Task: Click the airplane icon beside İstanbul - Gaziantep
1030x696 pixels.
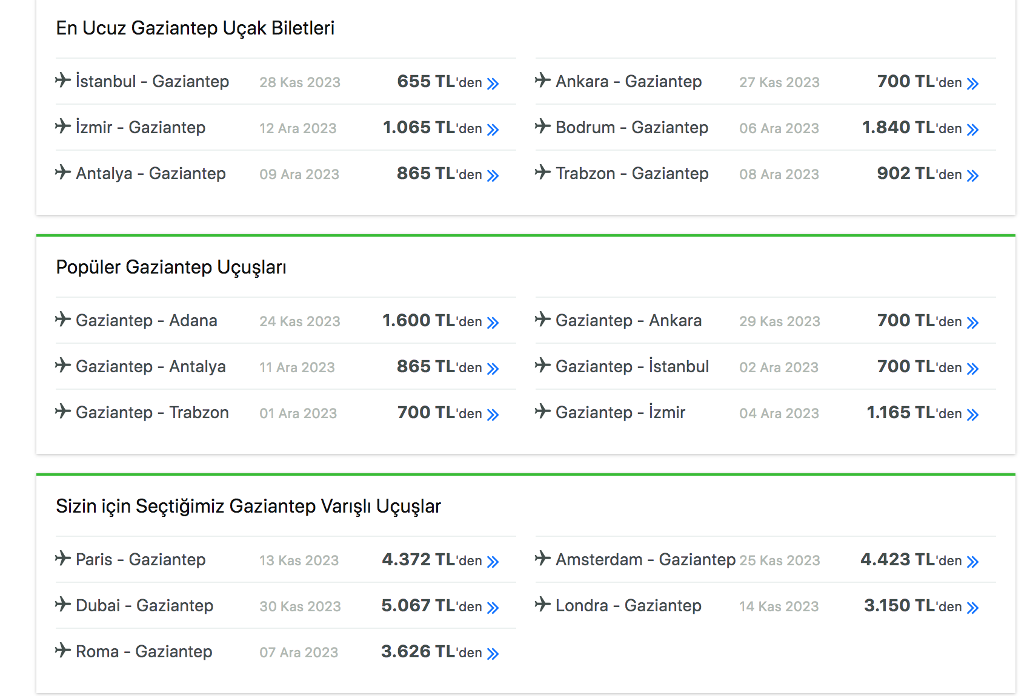Action: tap(63, 80)
